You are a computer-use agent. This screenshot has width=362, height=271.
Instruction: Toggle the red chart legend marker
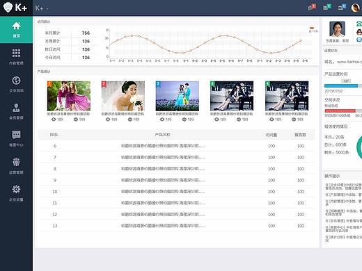(312, 28)
